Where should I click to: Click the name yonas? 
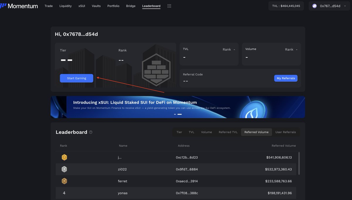click(x=123, y=193)
